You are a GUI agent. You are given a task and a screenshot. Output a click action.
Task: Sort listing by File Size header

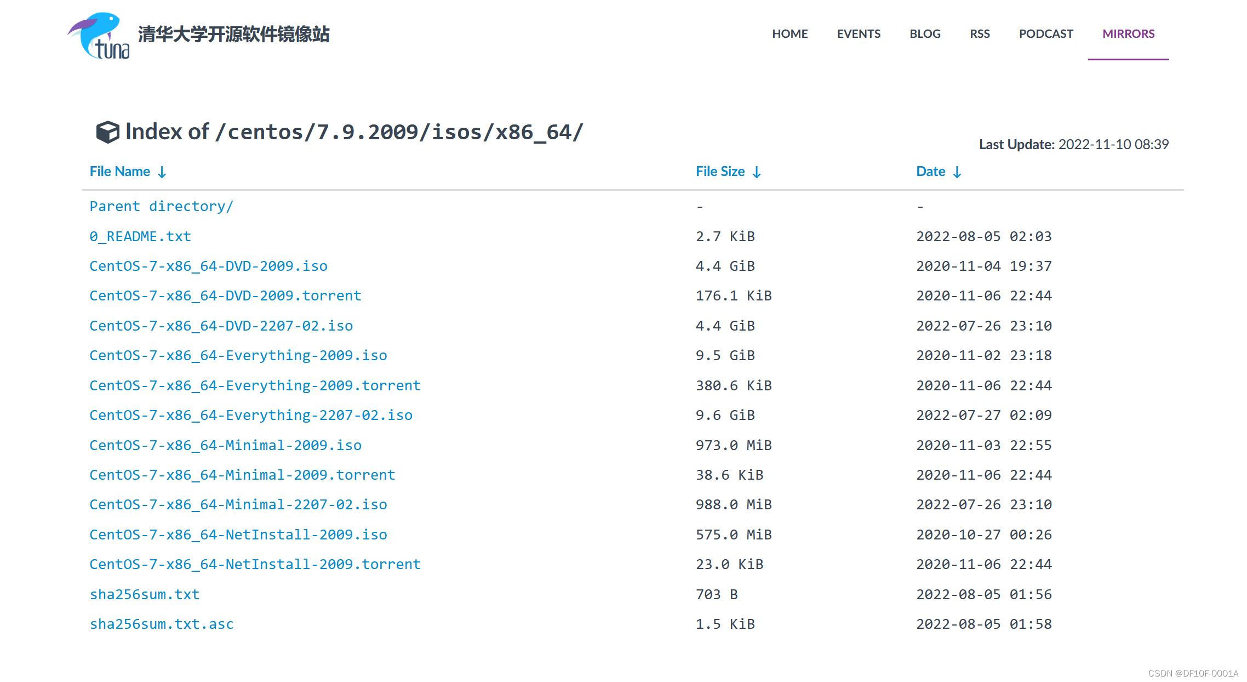click(720, 172)
